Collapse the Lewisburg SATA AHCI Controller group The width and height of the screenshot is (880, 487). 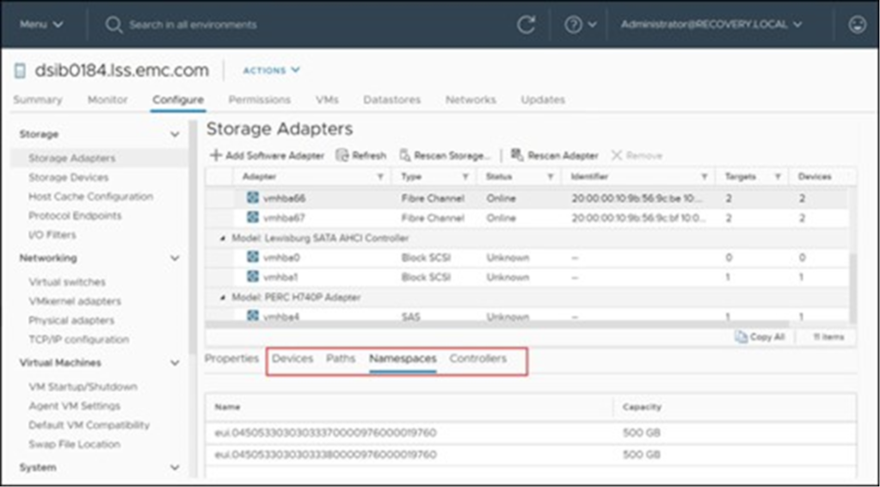pyautogui.click(x=223, y=238)
